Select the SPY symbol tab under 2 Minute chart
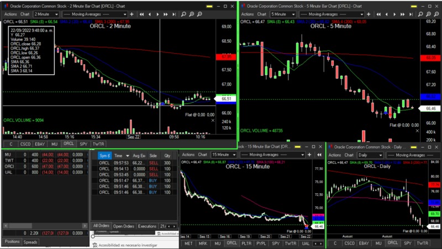The height and width of the screenshot is (249, 442). (x=83, y=144)
